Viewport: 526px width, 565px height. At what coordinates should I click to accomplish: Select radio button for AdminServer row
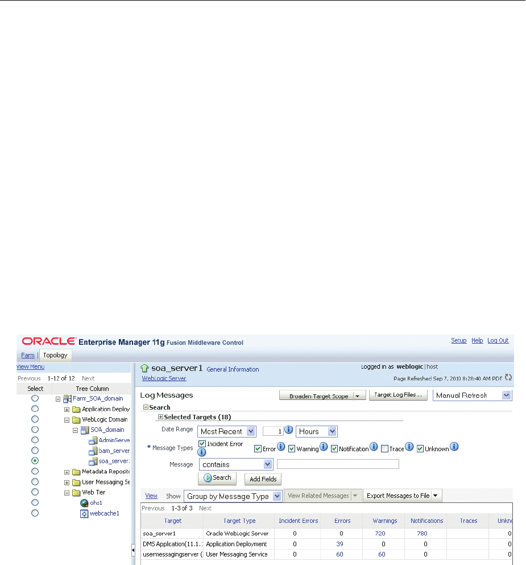[35, 440]
